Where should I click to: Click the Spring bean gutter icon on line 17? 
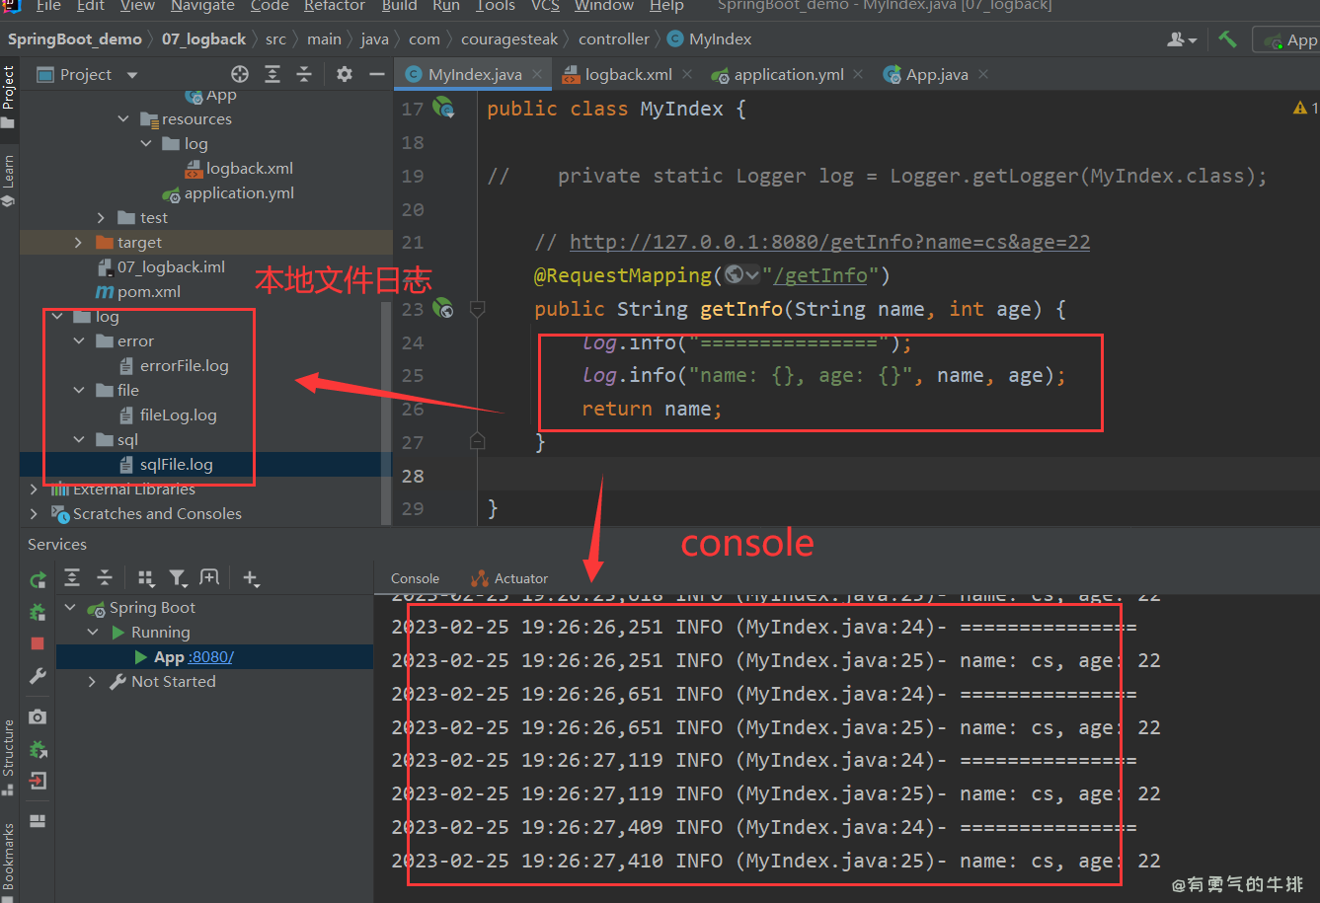point(443,108)
